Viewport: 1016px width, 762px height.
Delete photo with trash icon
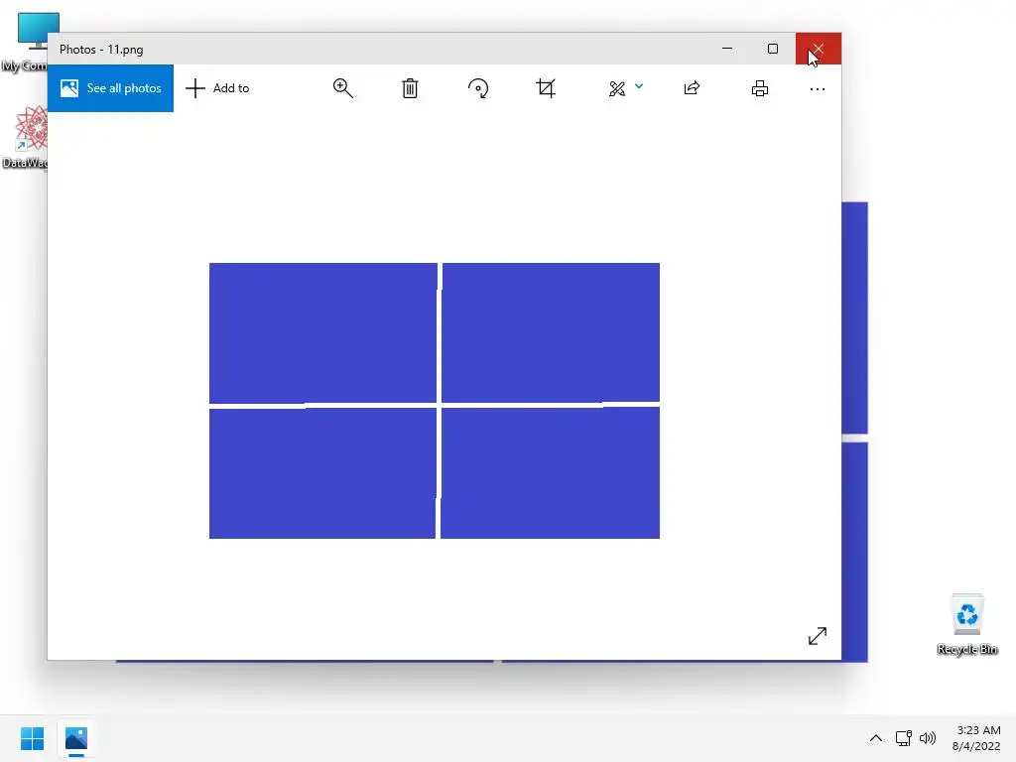pos(410,88)
